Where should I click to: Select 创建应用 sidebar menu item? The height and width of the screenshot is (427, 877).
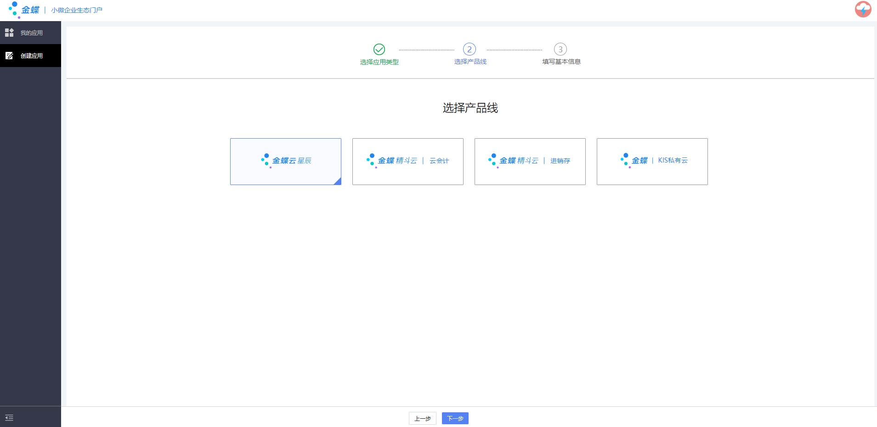(31, 56)
